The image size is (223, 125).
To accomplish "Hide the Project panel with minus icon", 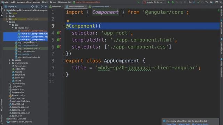I will tap(46, 7).
